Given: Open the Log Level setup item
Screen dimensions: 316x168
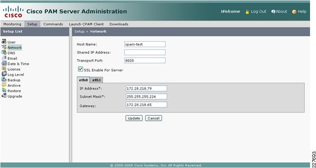Looking at the screenshot, I should coord(16,75).
